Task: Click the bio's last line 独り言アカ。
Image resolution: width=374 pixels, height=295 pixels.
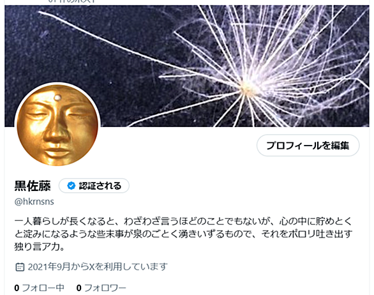Action: pyautogui.click(x=40, y=246)
